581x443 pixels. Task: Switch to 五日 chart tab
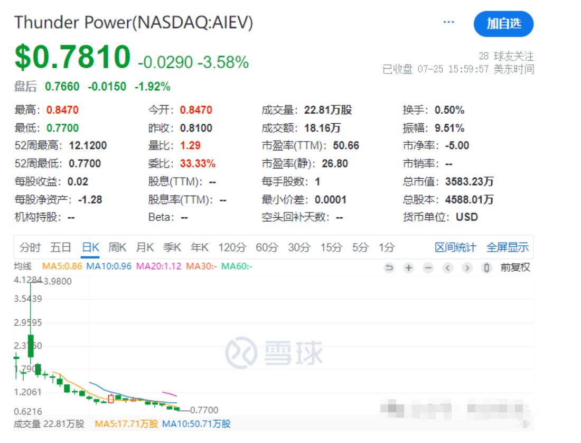61,247
